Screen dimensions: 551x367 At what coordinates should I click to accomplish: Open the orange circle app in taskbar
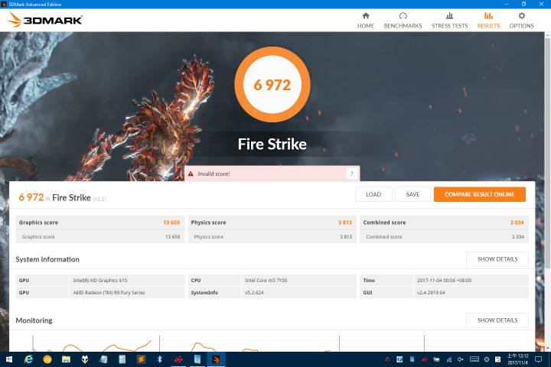click(47, 359)
